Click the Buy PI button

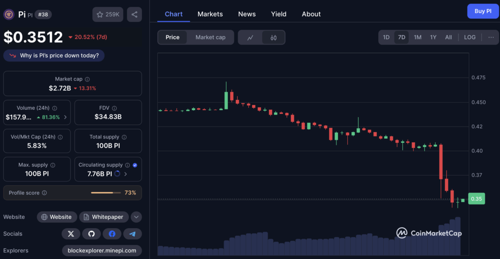pyautogui.click(x=483, y=11)
